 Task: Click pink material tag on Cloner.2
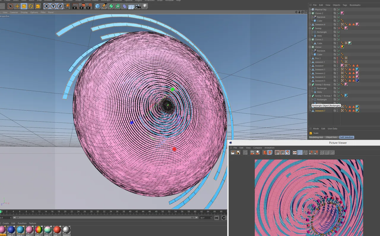(342, 13)
